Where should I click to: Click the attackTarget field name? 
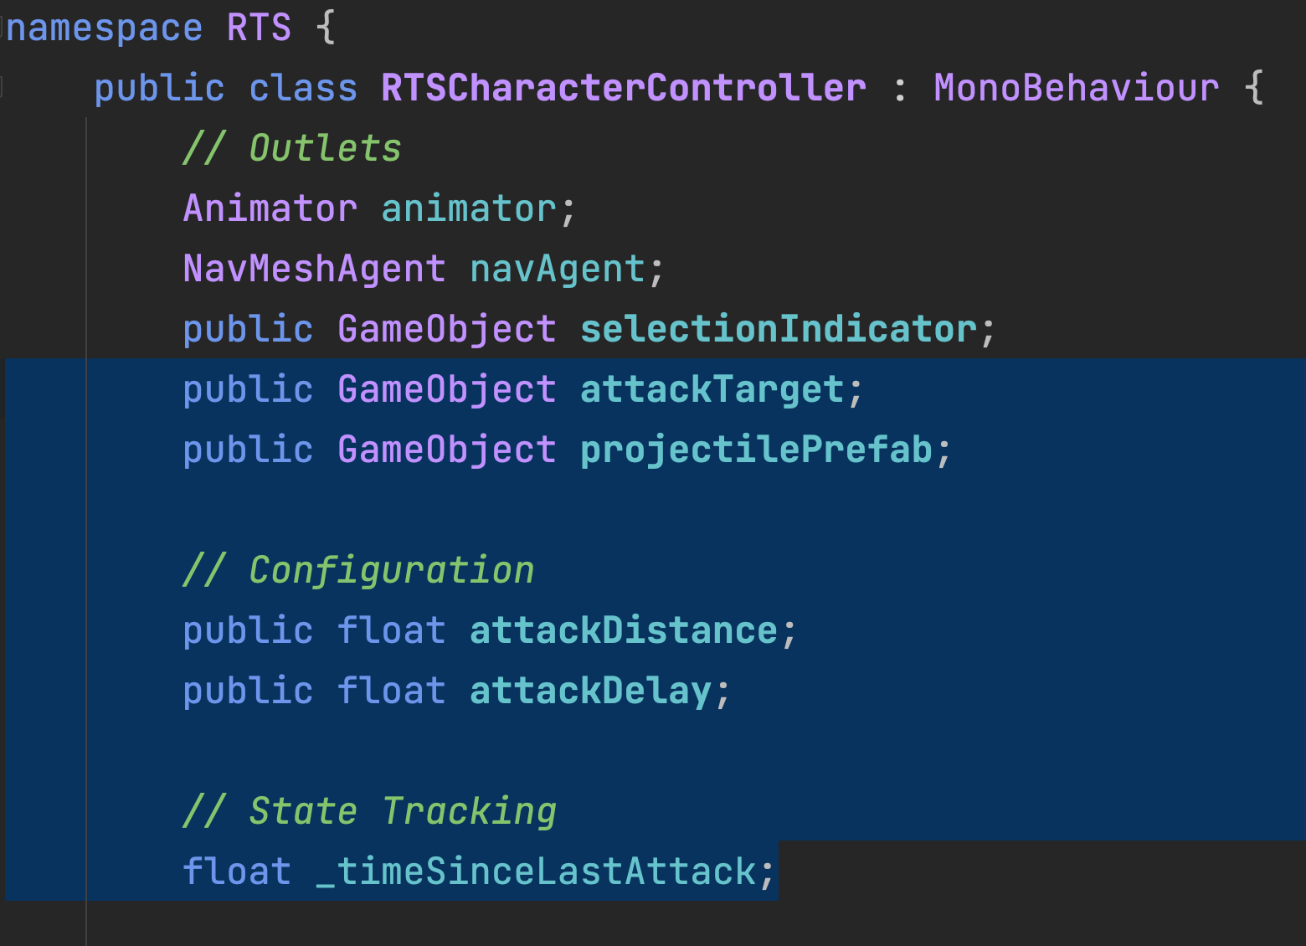[712, 390]
